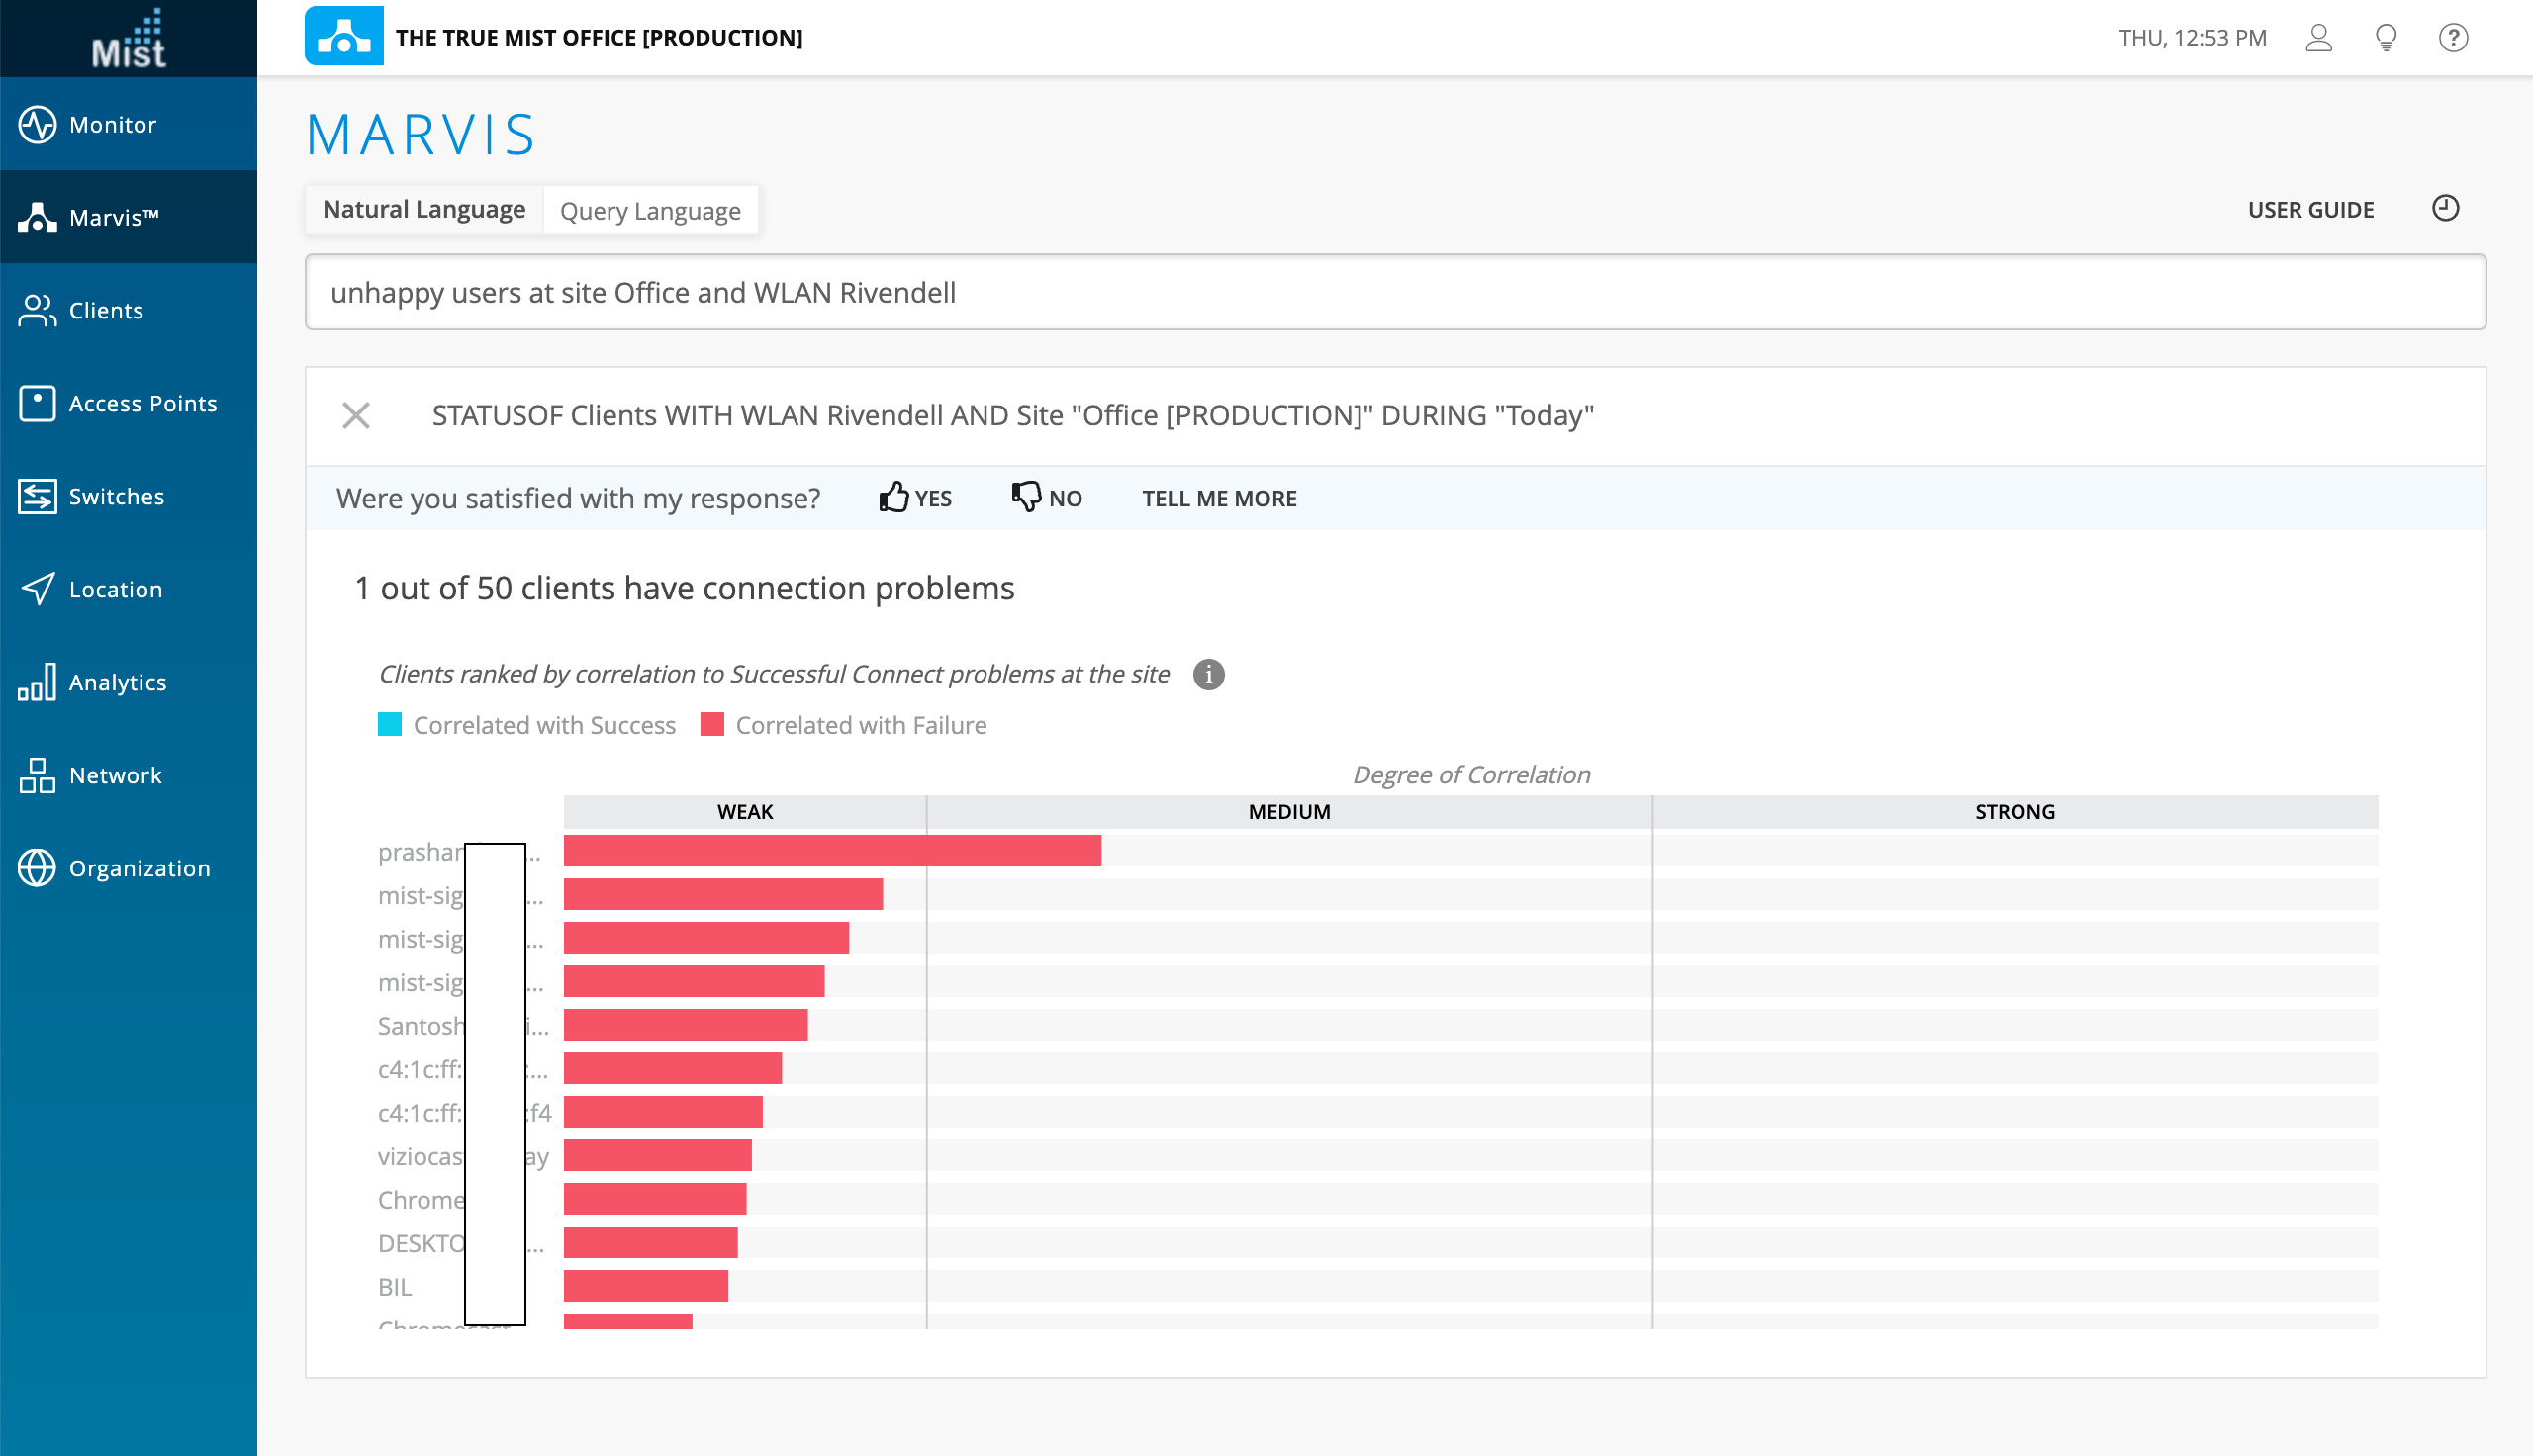Image resolution: width=2533 pixels, height=1456 pixels.
Task: Open the Location sidebar item
Action: 115,589
